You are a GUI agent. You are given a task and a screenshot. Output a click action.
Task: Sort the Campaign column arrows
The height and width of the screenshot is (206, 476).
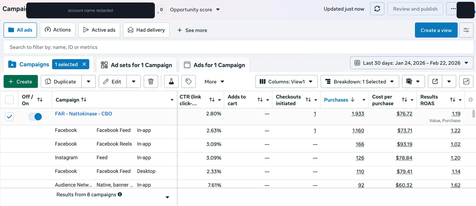click(84, 99)
